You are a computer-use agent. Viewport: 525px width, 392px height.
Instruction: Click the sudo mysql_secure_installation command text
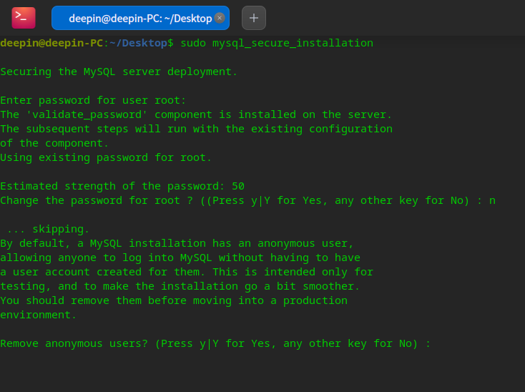277,43
